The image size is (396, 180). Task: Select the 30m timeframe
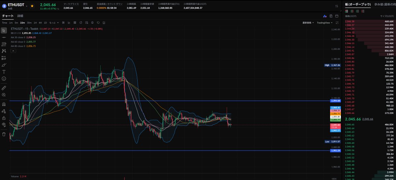pyautogui.click(x=29, y=23)
